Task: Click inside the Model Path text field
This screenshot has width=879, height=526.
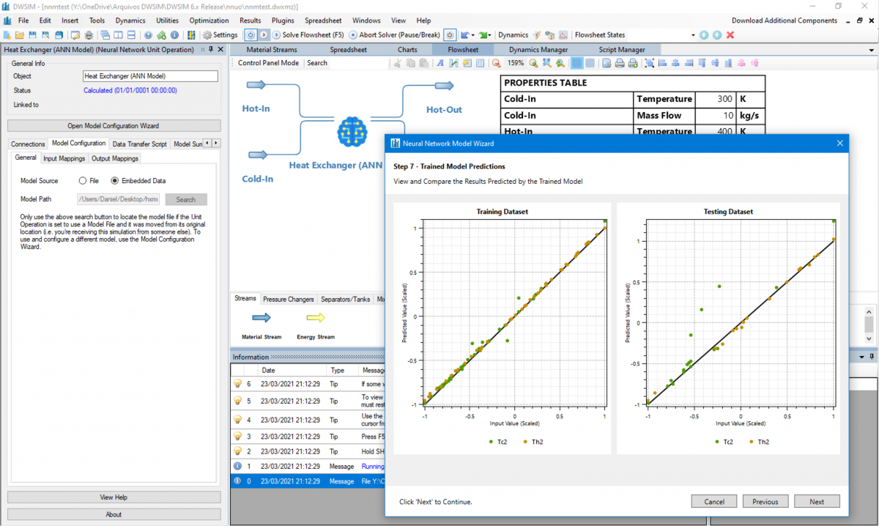Action: pyautogui.click(x=118, y=199)
